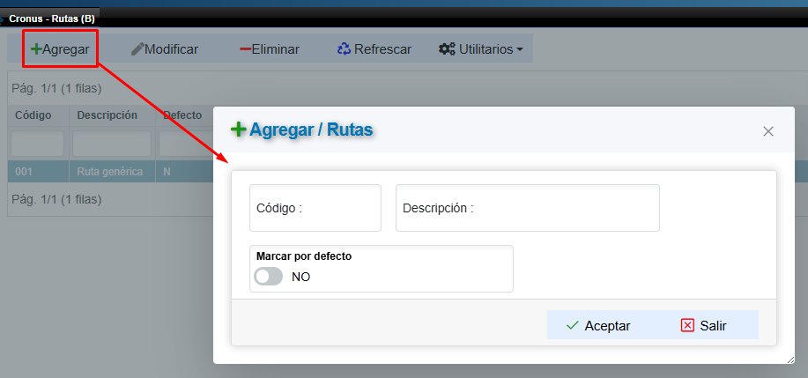This screenshot has width=808, height=378.
Task: Click the Código column filter box
Action: pyautogui.click(x=38, y=144)
